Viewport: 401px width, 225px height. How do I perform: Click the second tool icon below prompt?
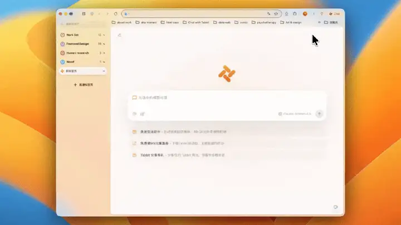pyautogui.click(x=143, y=114)
